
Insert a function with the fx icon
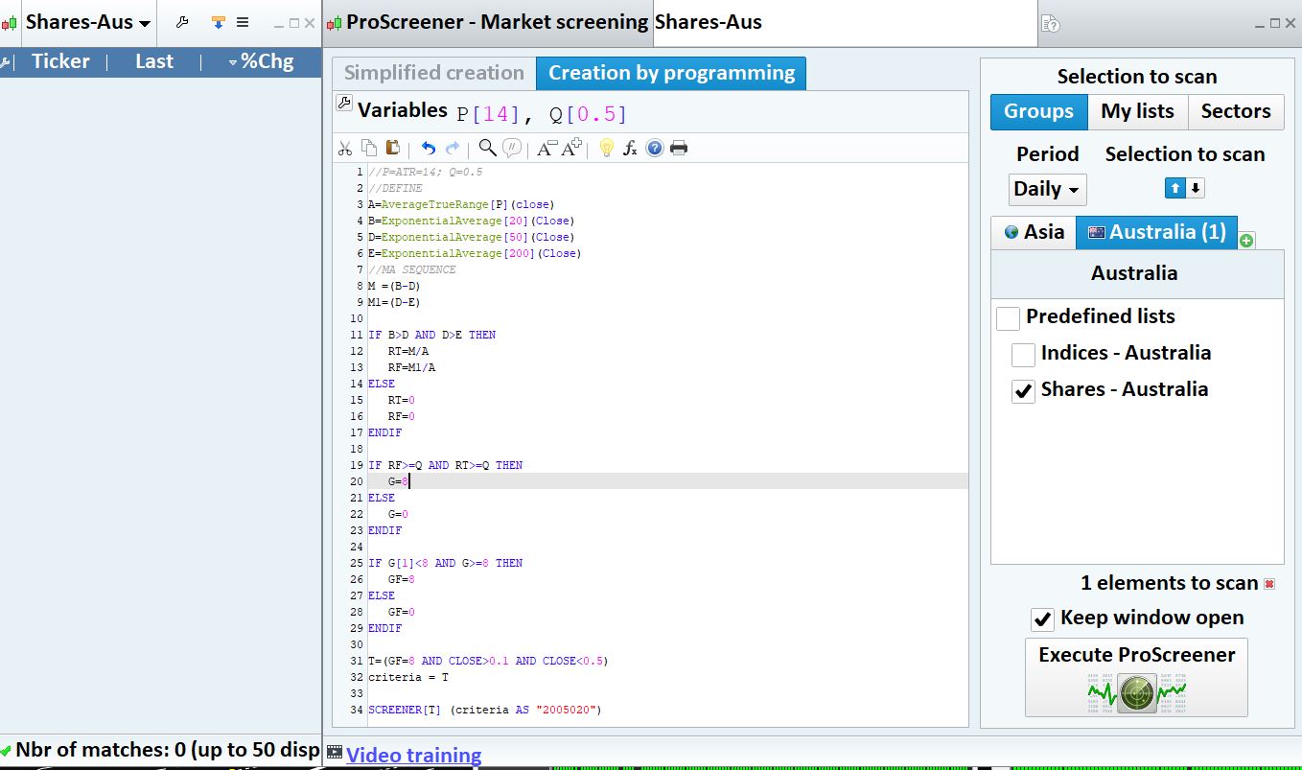630,148
